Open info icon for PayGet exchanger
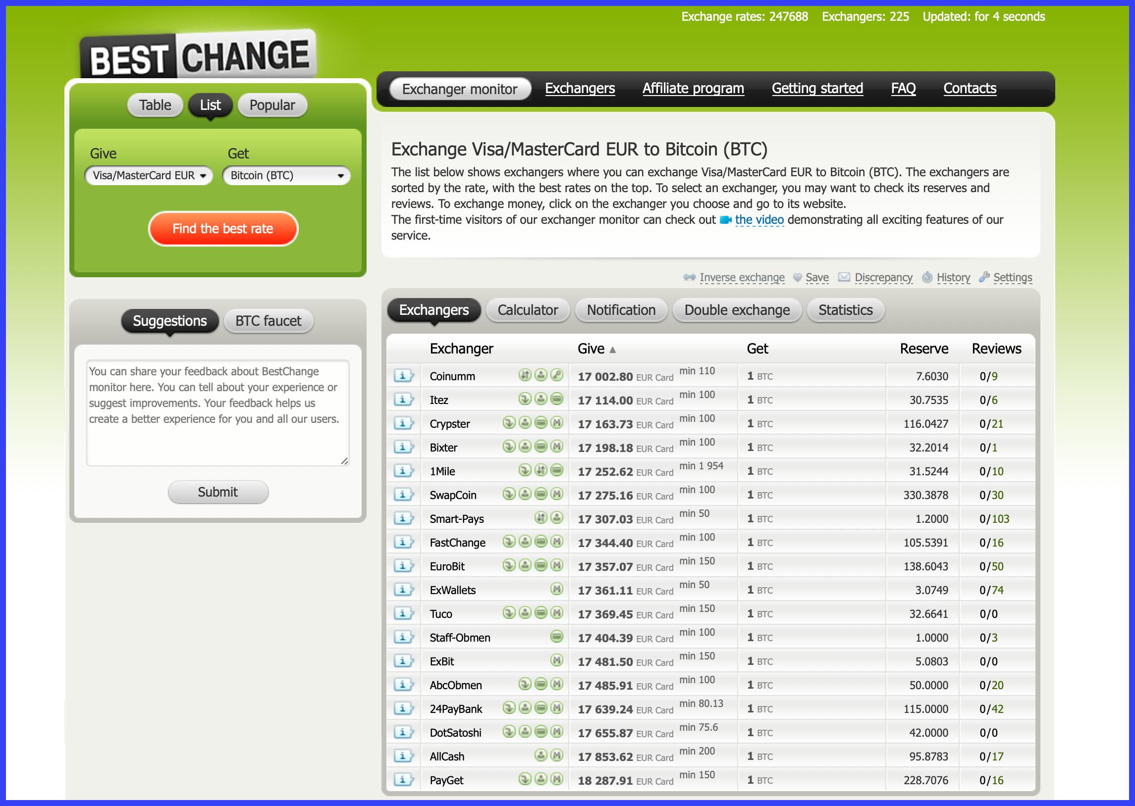The image size is (1135, 806). [x=403, y=780]
